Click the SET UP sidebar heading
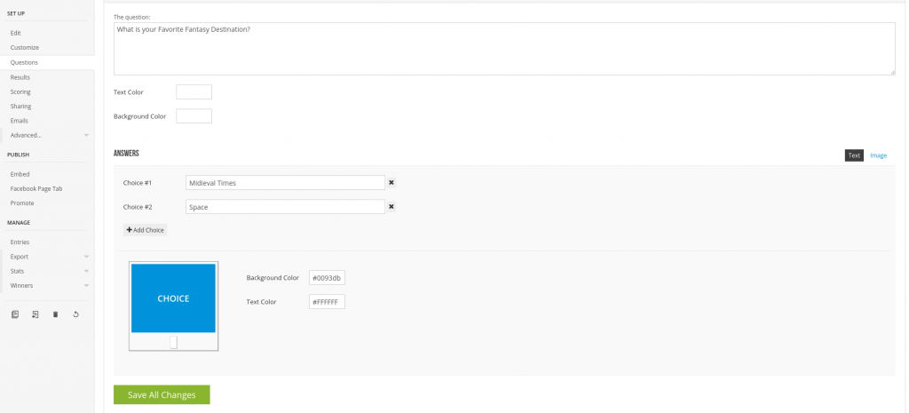Viewport: 909px width, 413px height. 16,13
